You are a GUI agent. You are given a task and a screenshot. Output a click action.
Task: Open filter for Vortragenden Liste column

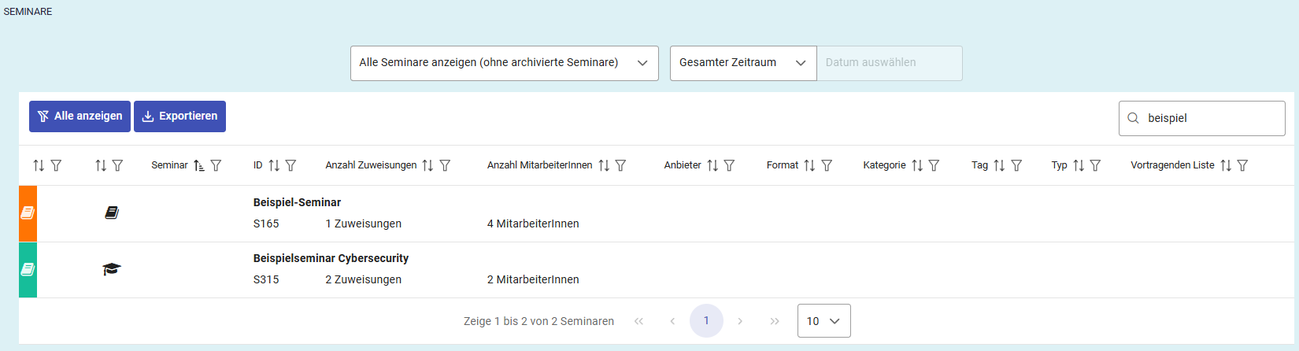click(1242, 165)
